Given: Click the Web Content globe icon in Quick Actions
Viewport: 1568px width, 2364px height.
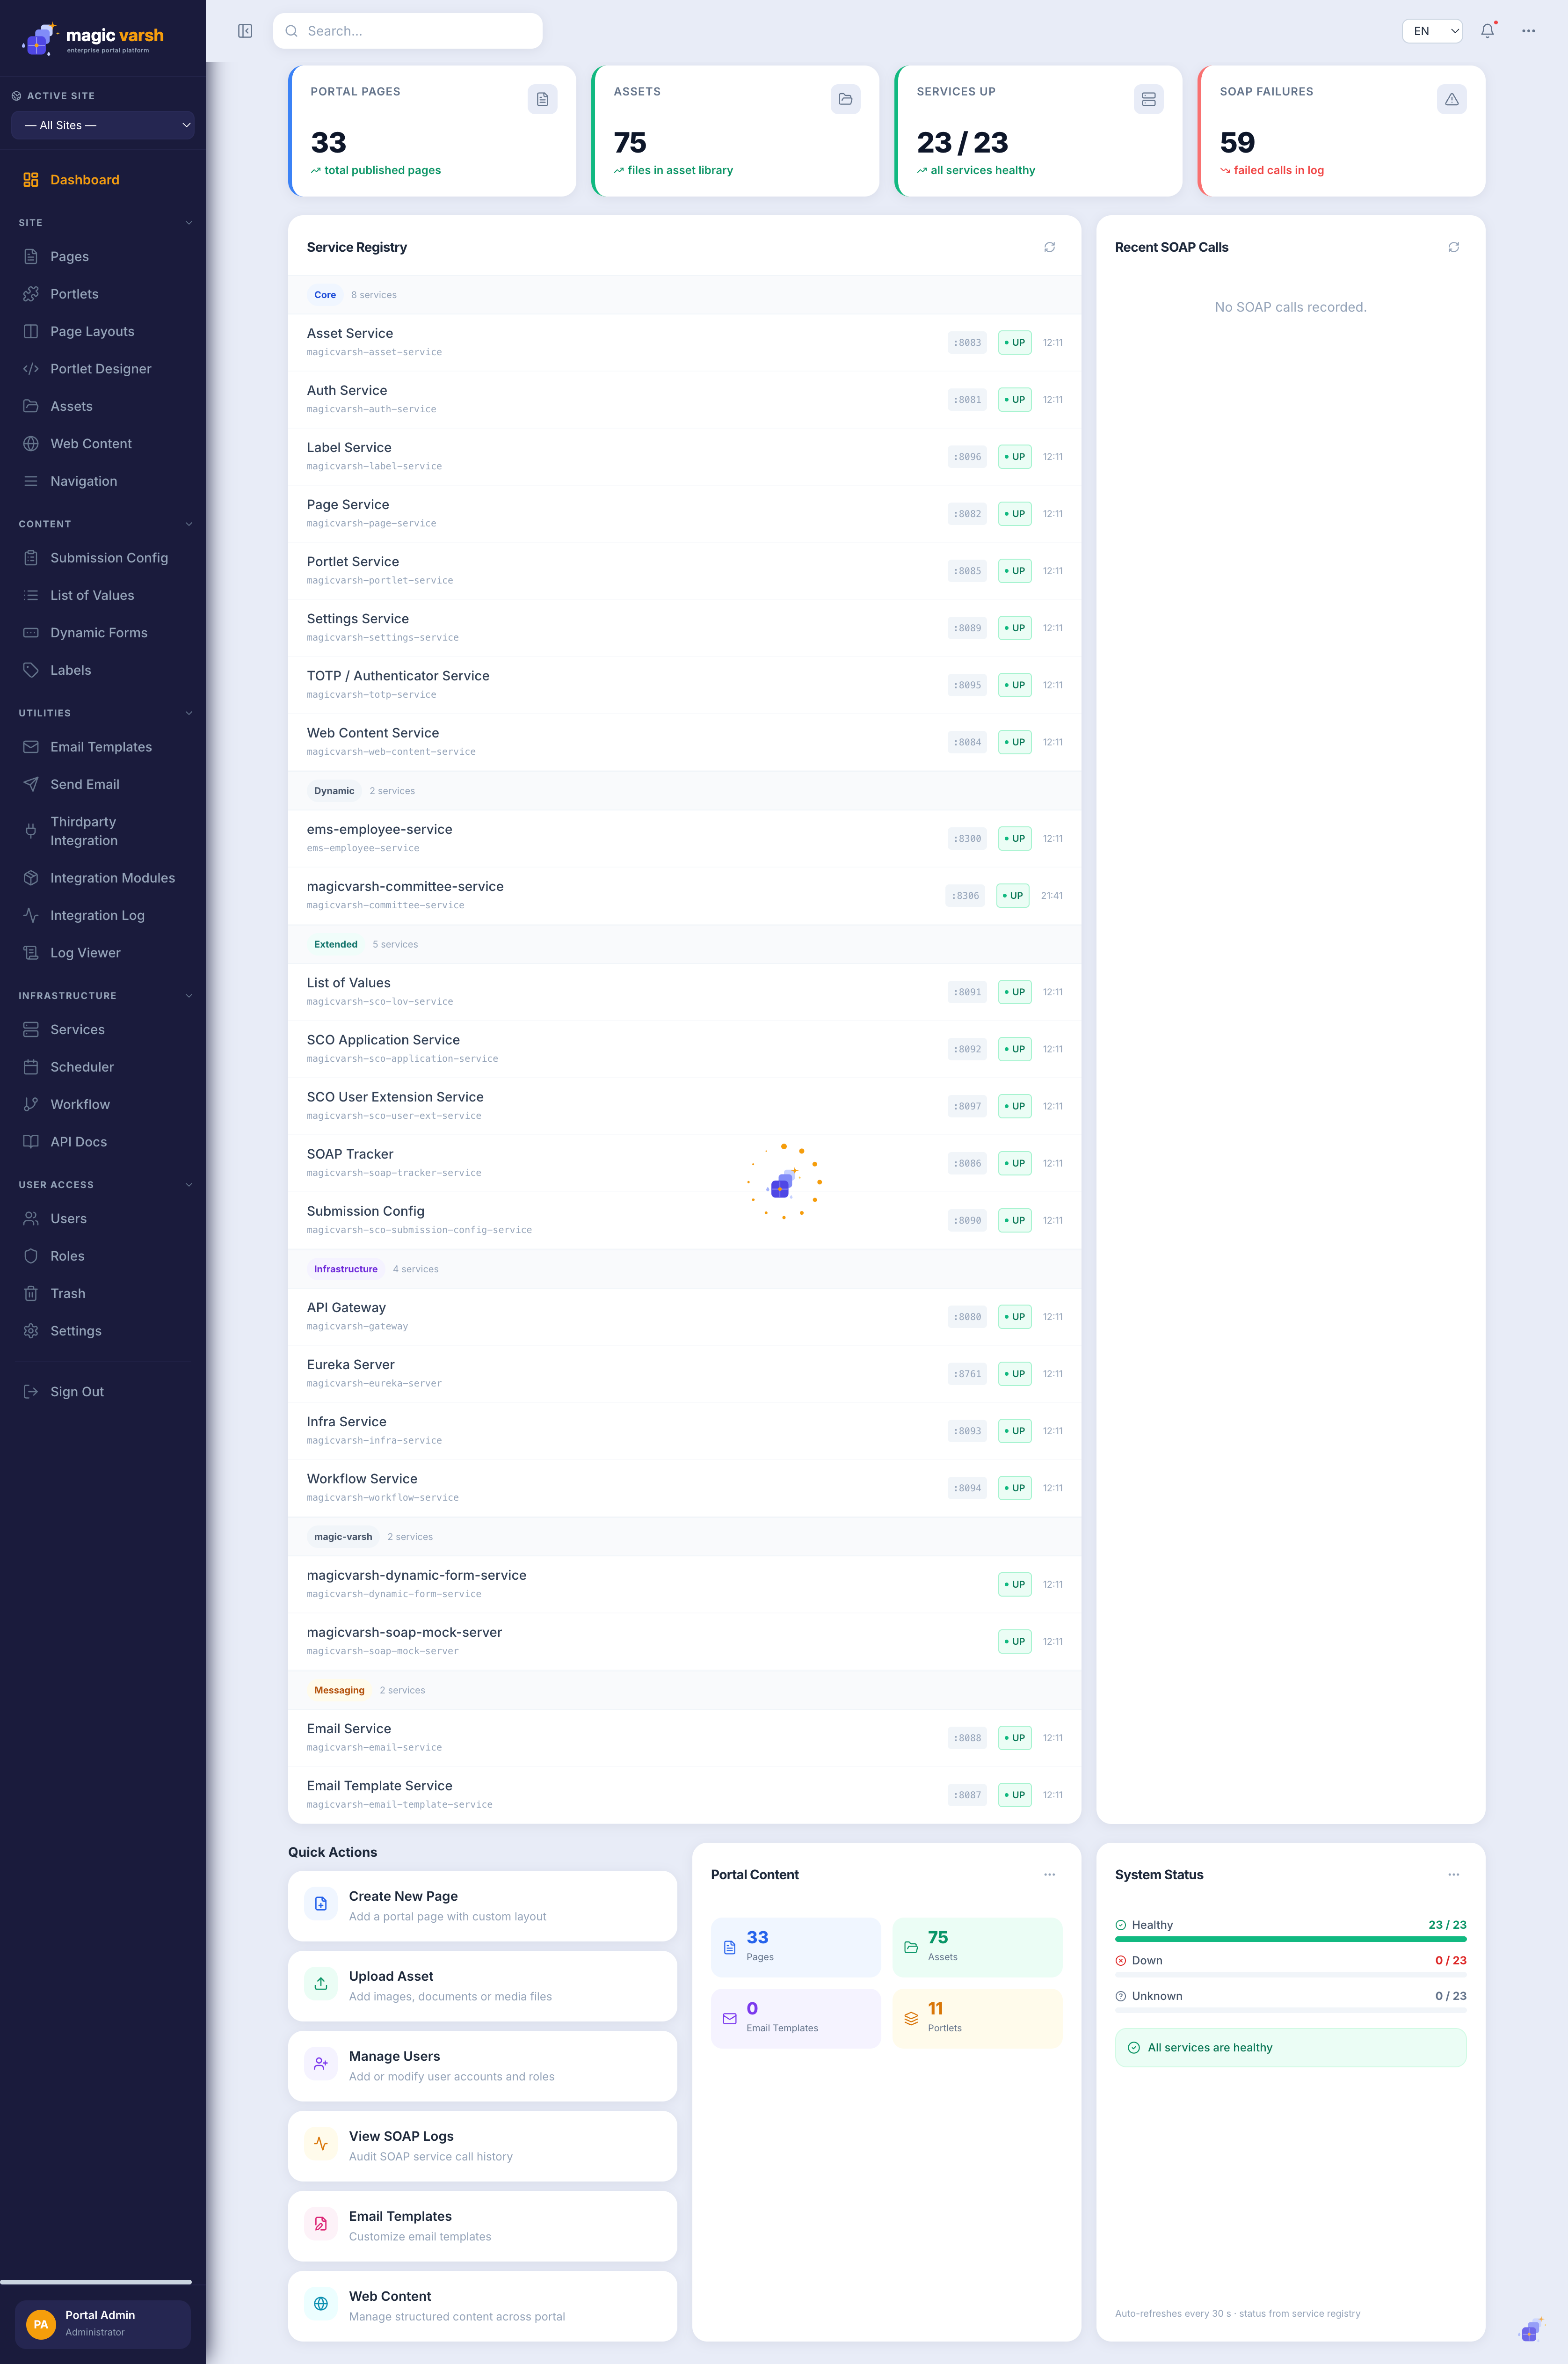Looking at the screenshot, I should (321, 2304).
